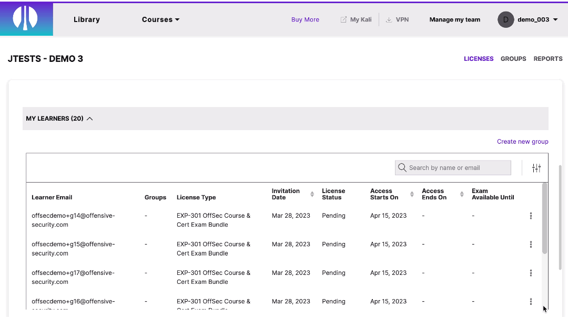Click the OffSec logo in the top-left corner

click(26, 19)
